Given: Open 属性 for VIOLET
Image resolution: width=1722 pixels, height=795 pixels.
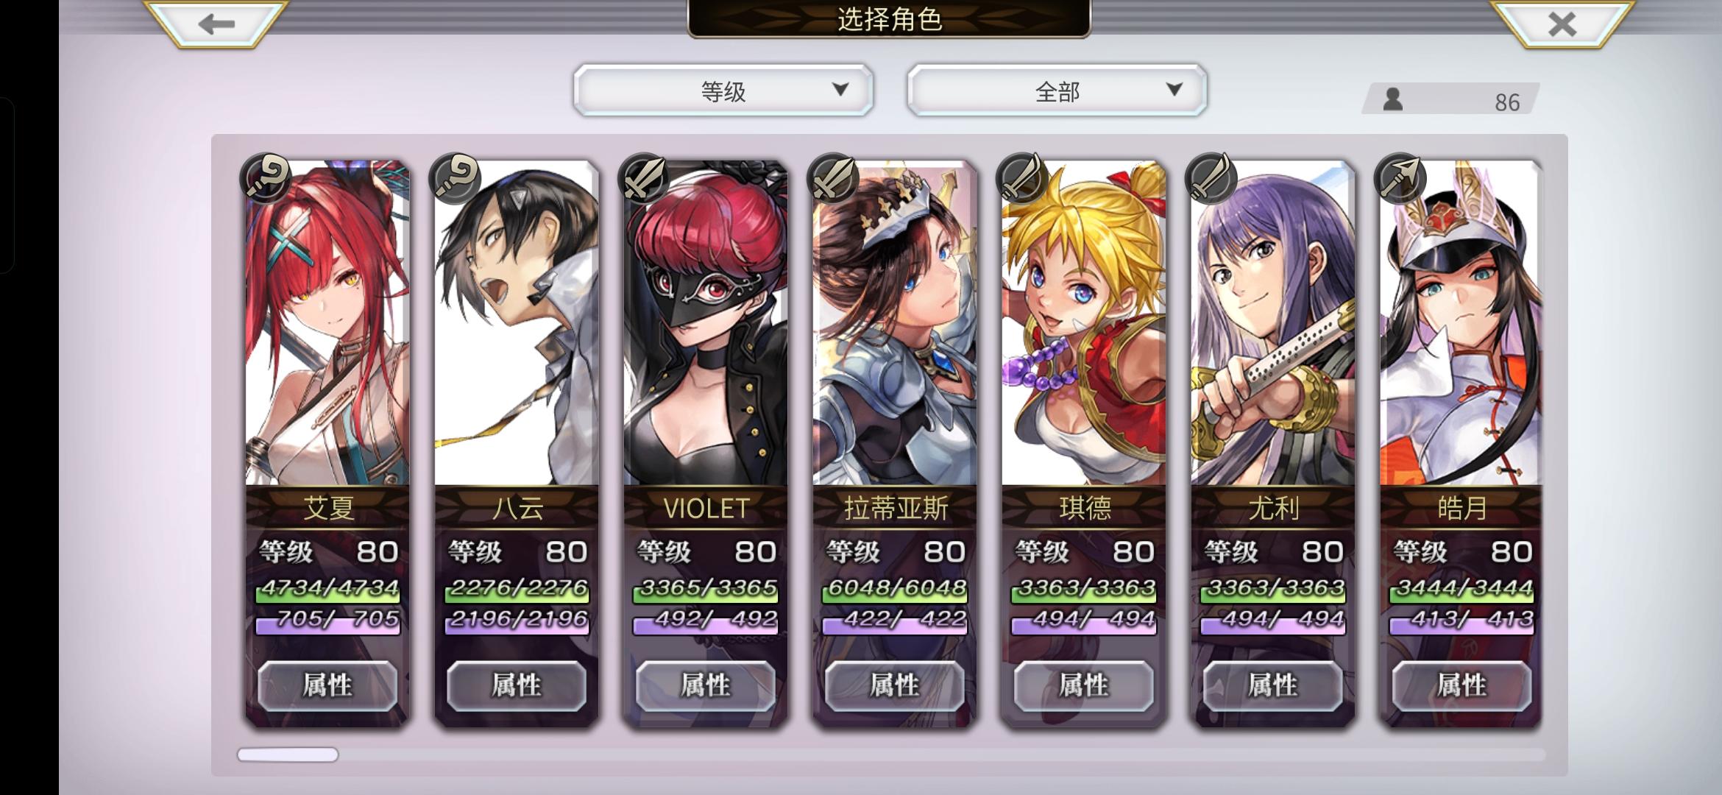Looking at the screenshot, I should pyautogui.click(x=706, y=685).
